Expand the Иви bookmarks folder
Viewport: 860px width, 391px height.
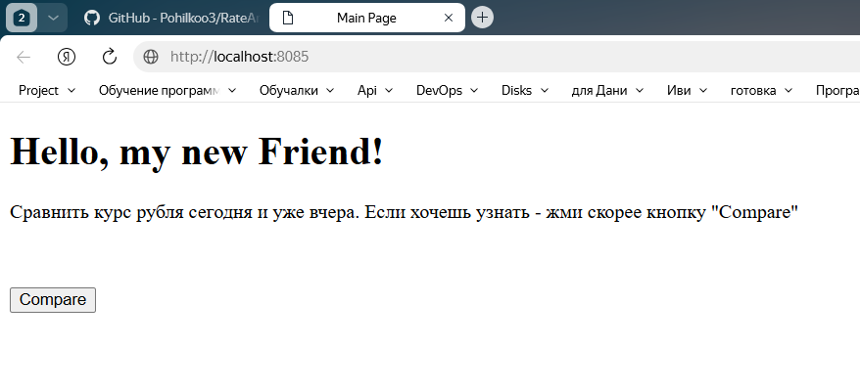tap(687, 90)
